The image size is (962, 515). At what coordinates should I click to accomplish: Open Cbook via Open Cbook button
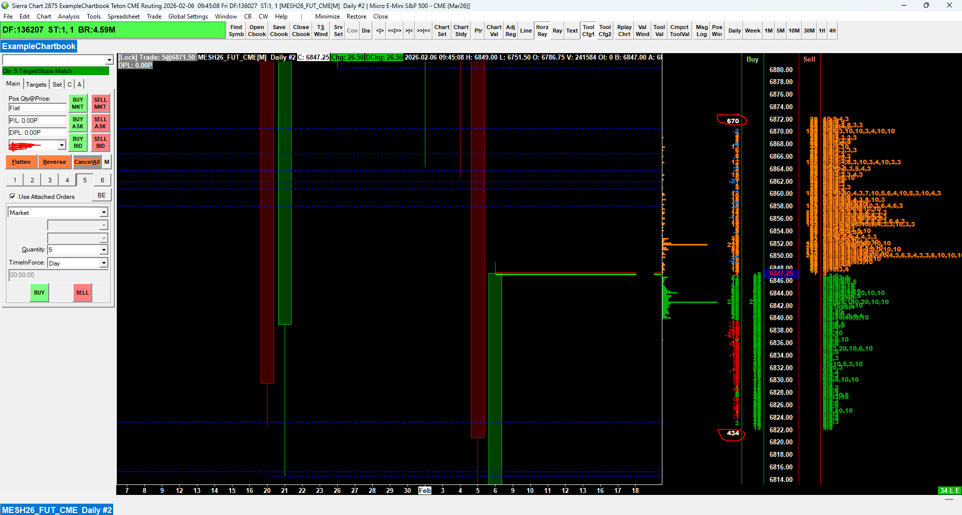tap(257, 31)
